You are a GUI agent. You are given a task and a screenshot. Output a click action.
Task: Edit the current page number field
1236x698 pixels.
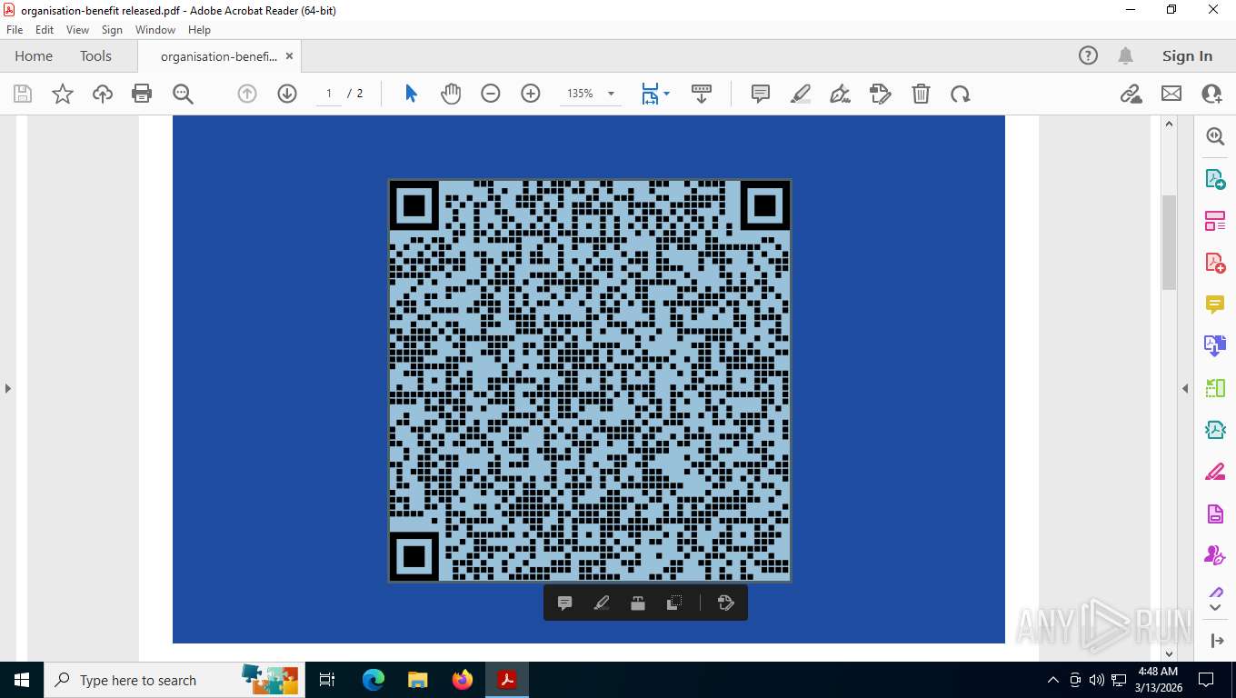(329, 94)
